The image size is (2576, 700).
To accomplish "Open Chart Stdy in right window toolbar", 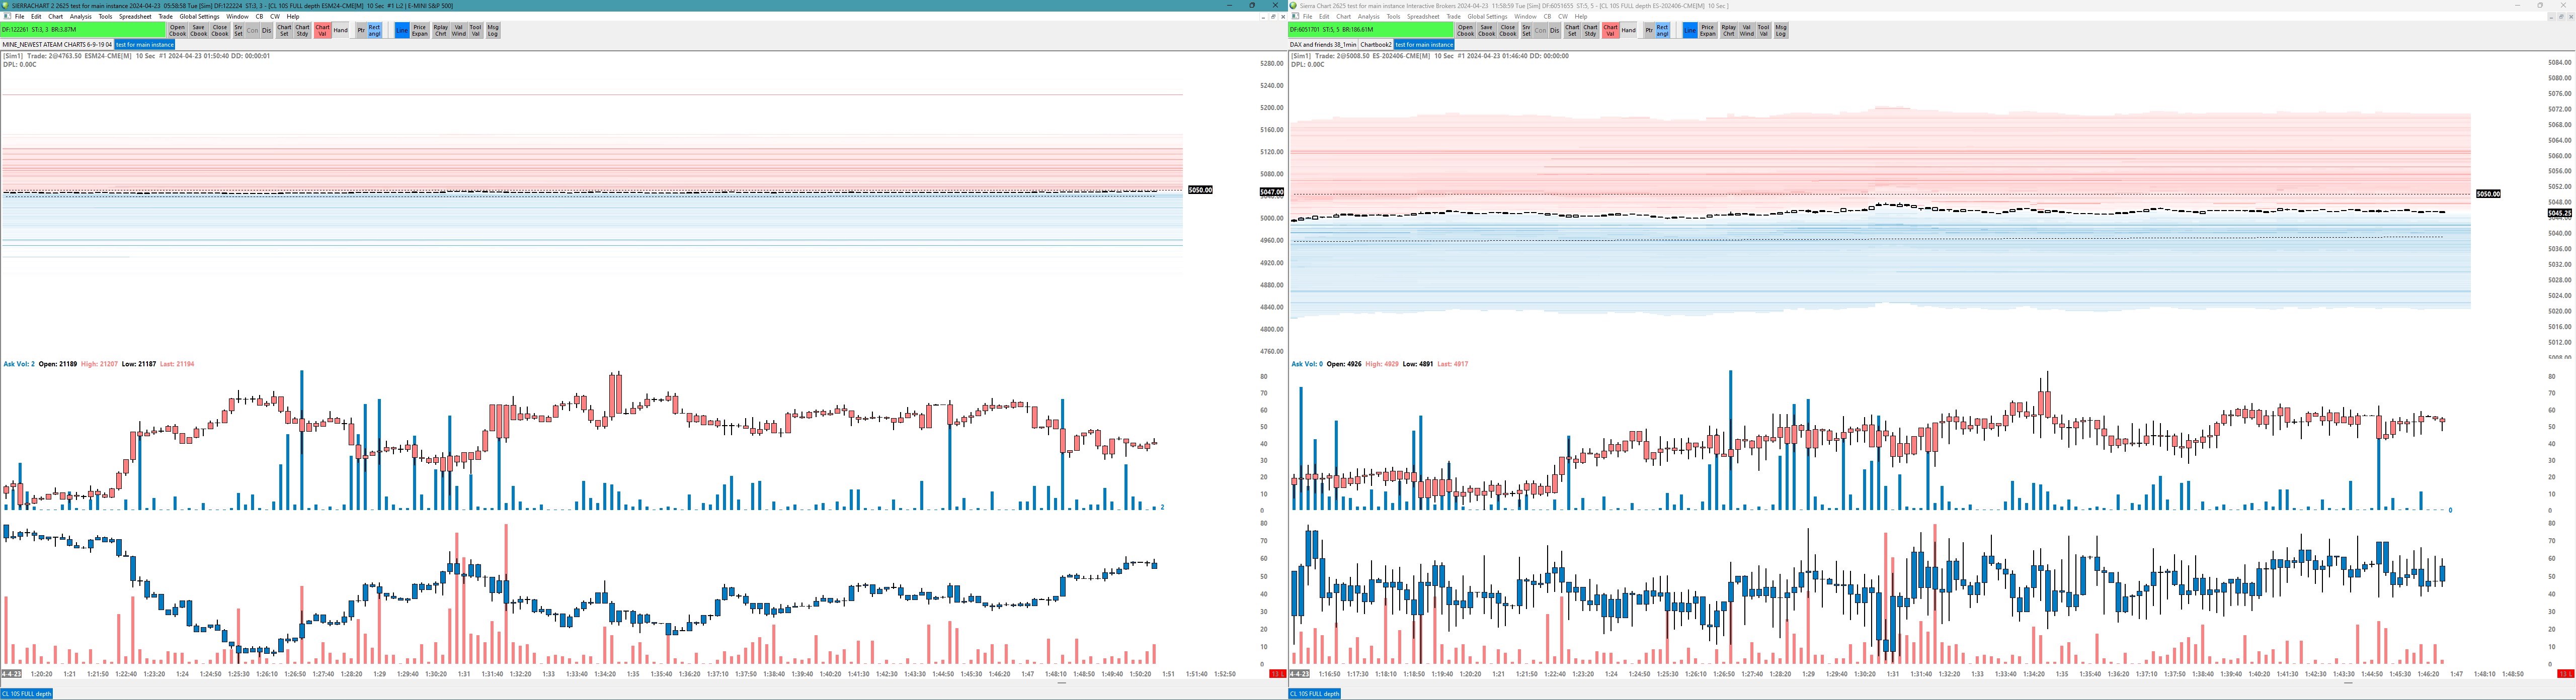I will tap(1590, 31).
